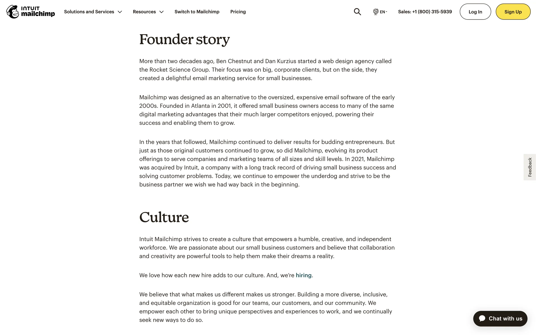Click the Founder story heading
Screen dimensions: 536x335
tap(185, 39)
